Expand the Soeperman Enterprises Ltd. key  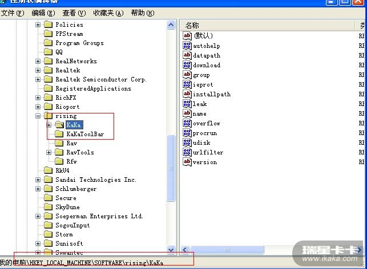point(38,216)
